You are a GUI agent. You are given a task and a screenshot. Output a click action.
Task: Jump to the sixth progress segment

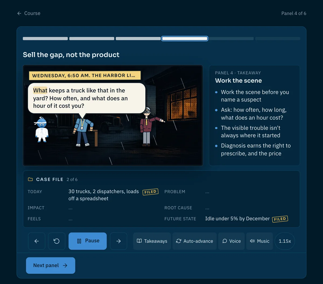click(278, 39)
